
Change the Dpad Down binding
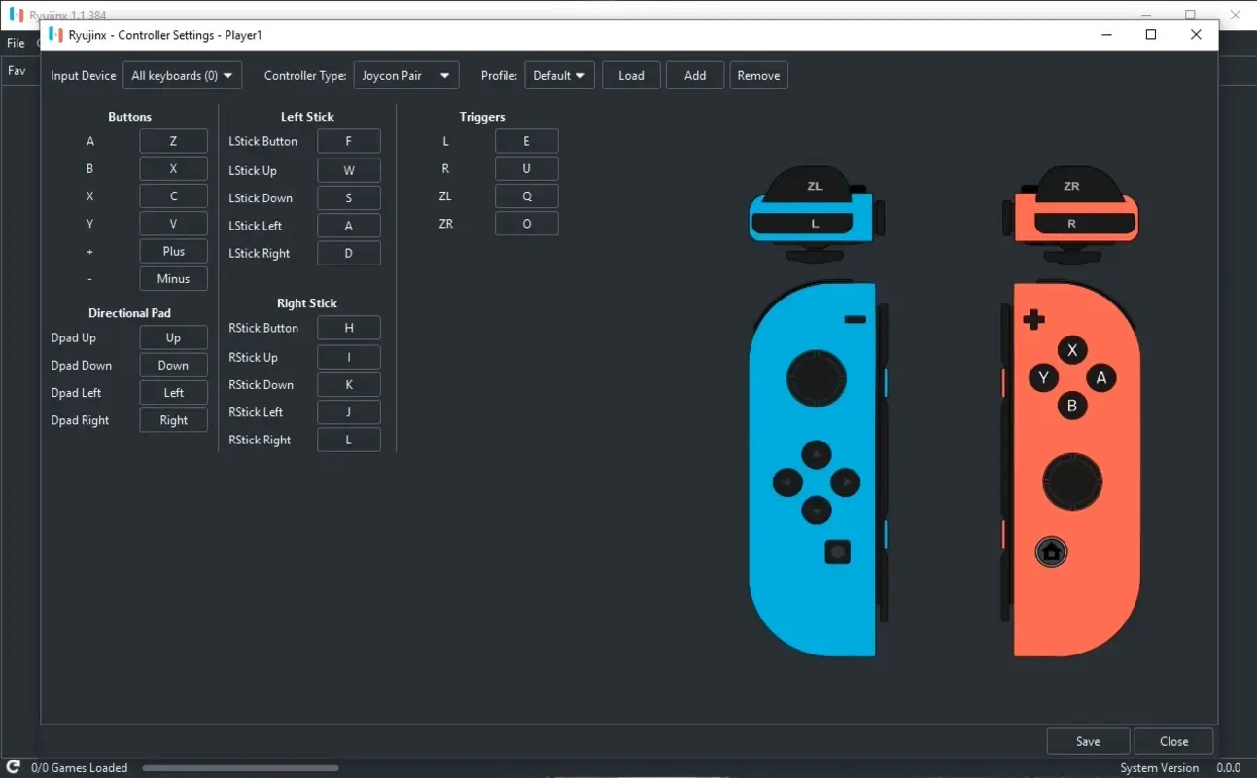pos(173,365)
